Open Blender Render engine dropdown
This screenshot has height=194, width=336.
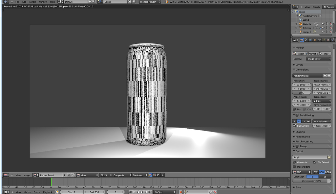150,2
